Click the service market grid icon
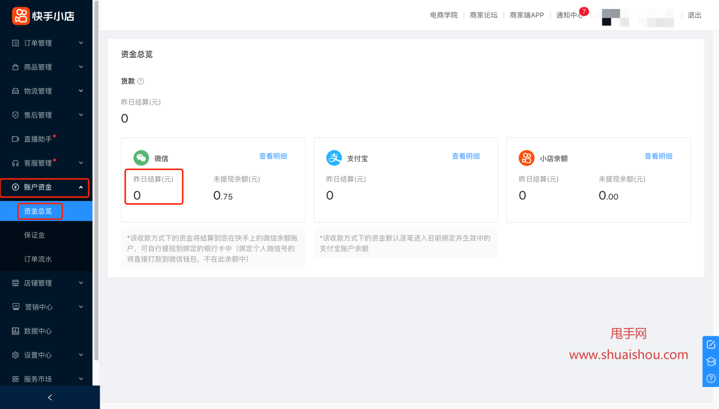The width and height of the screenshot is (719, 409). (15, 379)
